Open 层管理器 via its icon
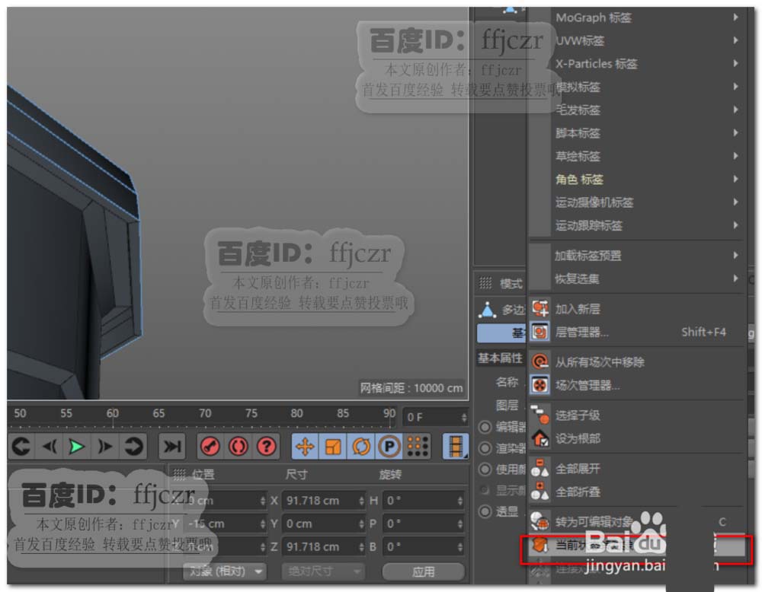 (x=540, y=332)
